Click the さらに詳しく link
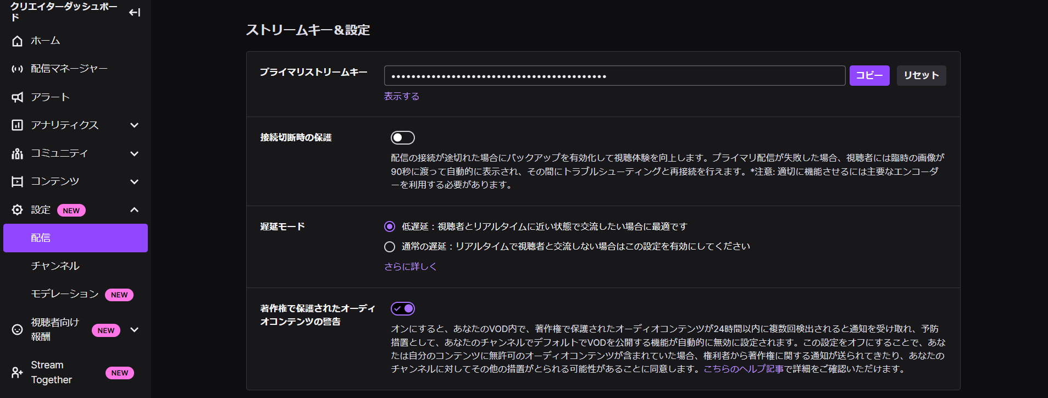This screenshot has width=1048, height=398. tap(411, 267)
